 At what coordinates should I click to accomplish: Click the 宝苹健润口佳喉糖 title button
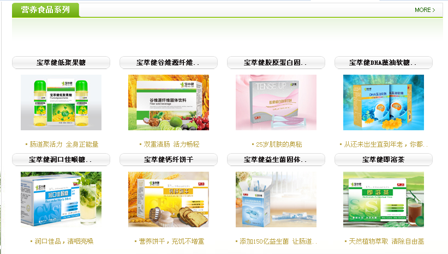(61, 160)
